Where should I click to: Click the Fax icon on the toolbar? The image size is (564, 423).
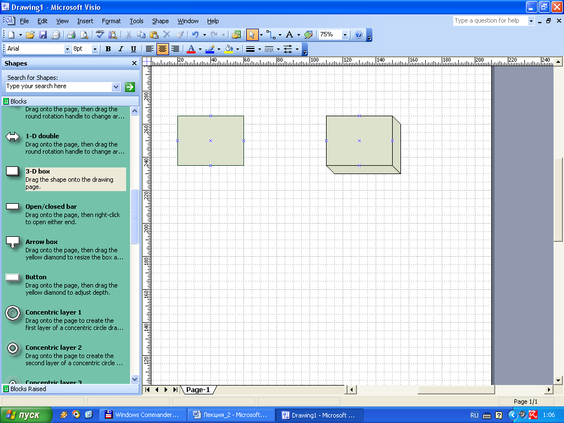[x=56, y=35]
